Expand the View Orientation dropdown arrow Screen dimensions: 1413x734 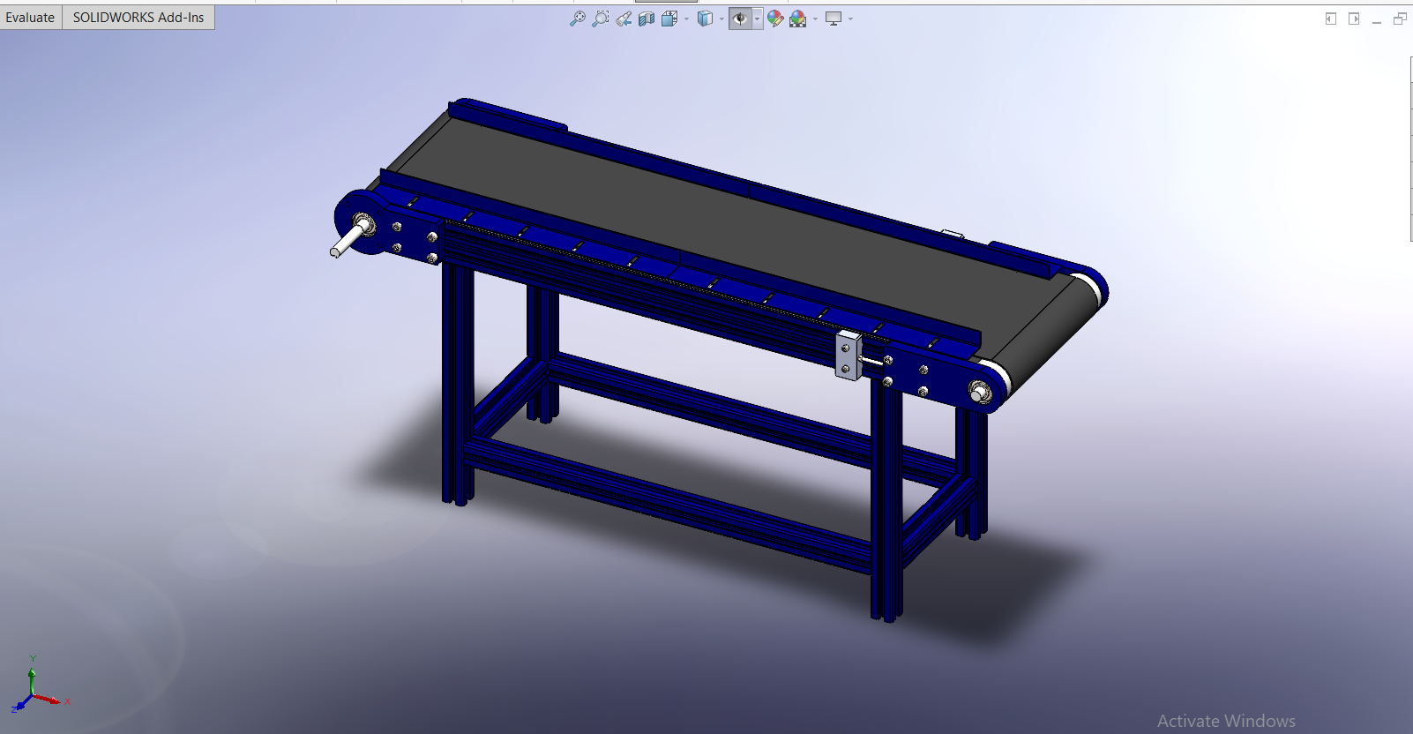[x=686, y=19]
